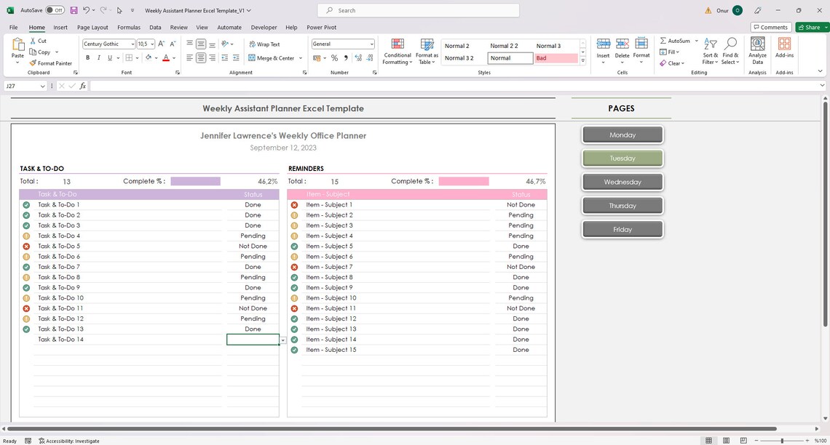The image size is (830, 445).
Task: Click the Format as Table icon
Action: (426, 50)
